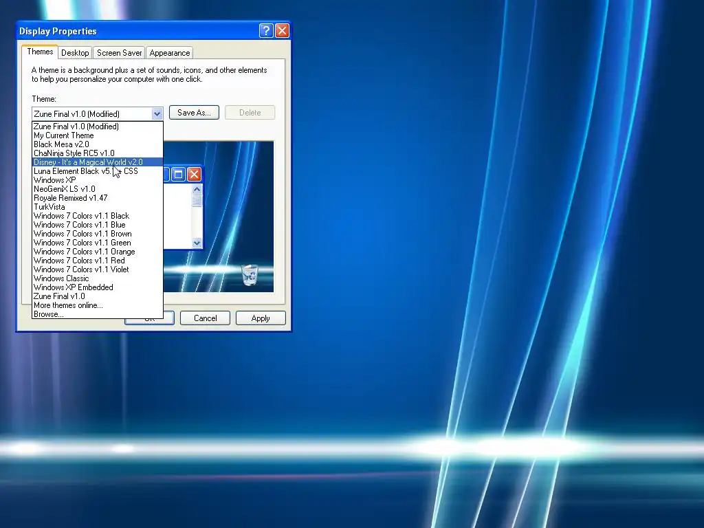Screen dimensions: 704x528
Task: Choose Luna Element Black v5 CSS theme
Action: [x=98, y=171]
